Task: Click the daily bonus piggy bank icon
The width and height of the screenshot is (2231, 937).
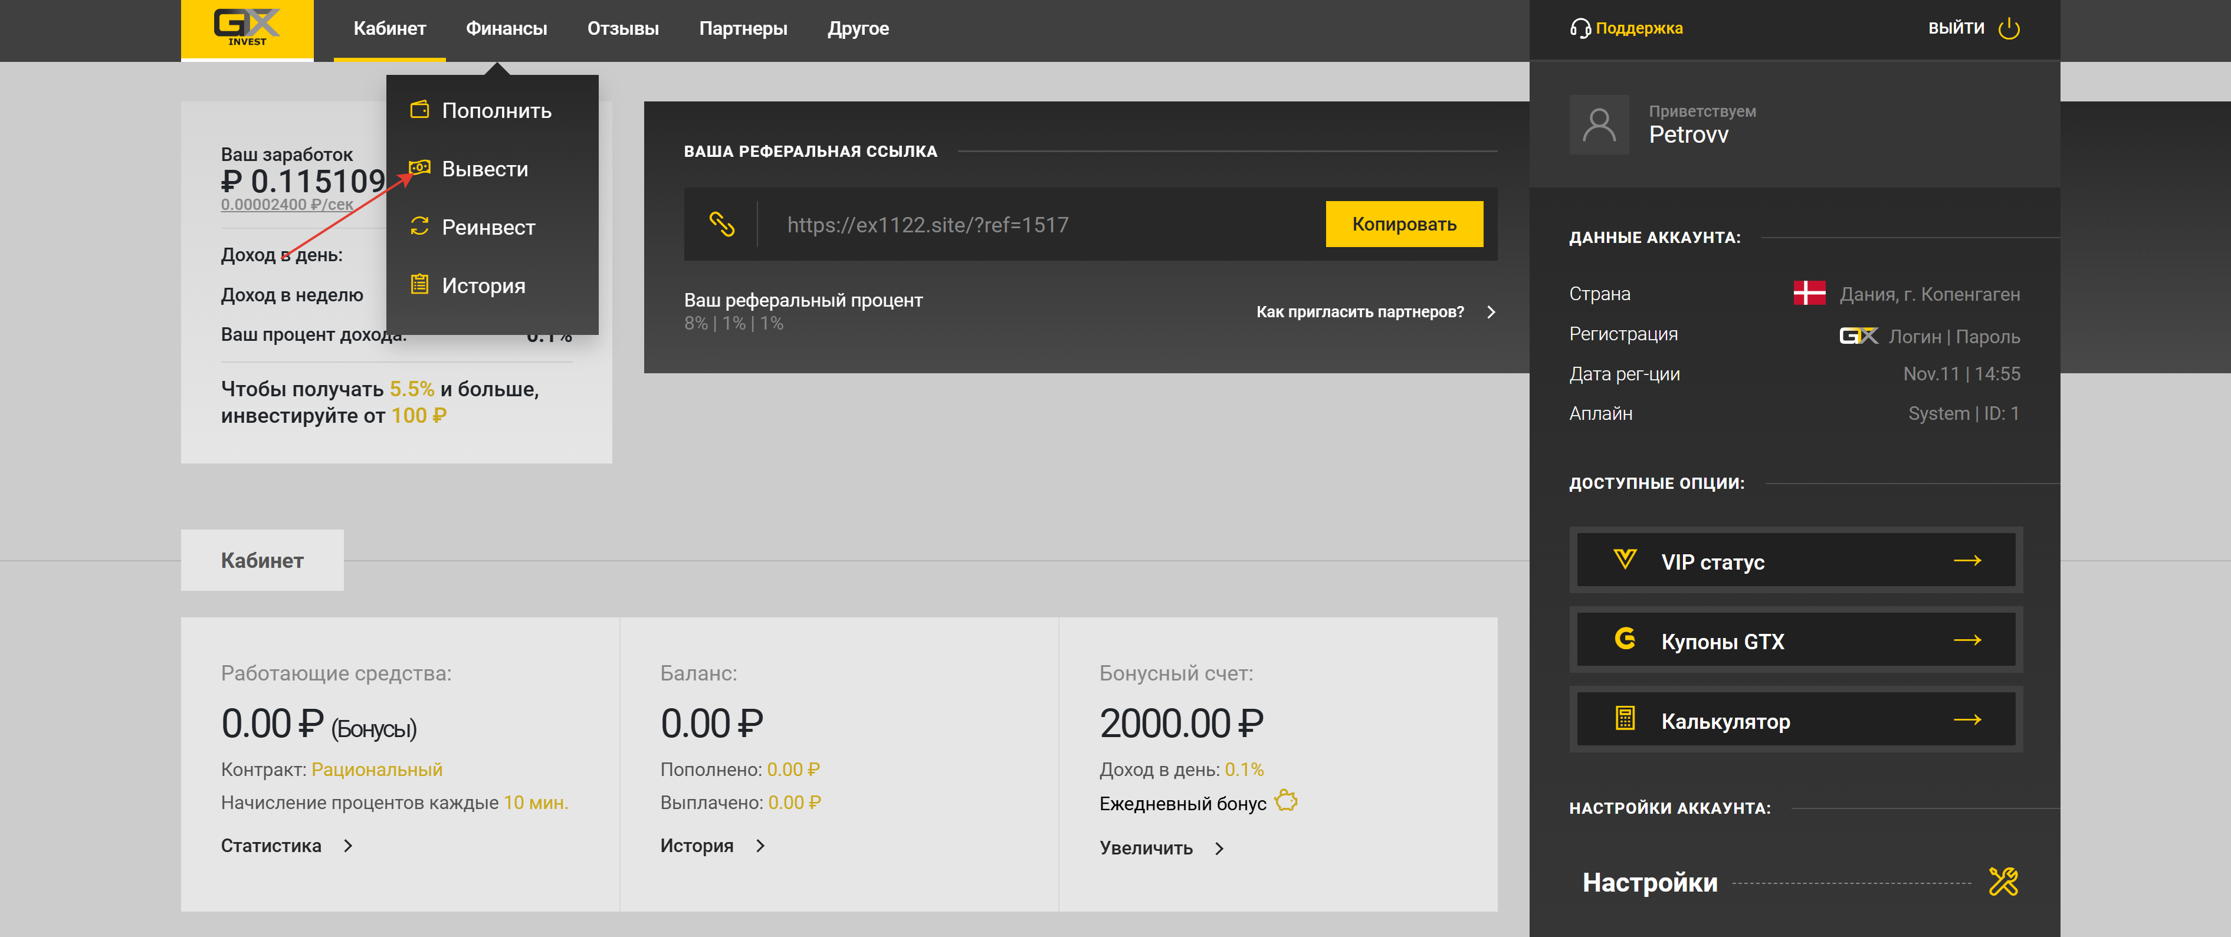Action: tap(1286, 800)
